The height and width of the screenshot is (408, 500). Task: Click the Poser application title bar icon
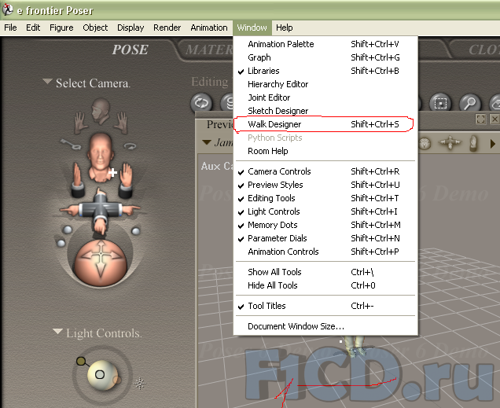8,9
